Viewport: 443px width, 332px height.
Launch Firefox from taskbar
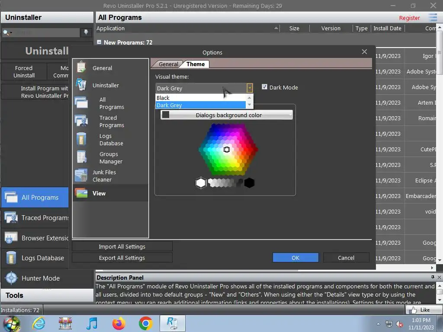coord(119,323)
